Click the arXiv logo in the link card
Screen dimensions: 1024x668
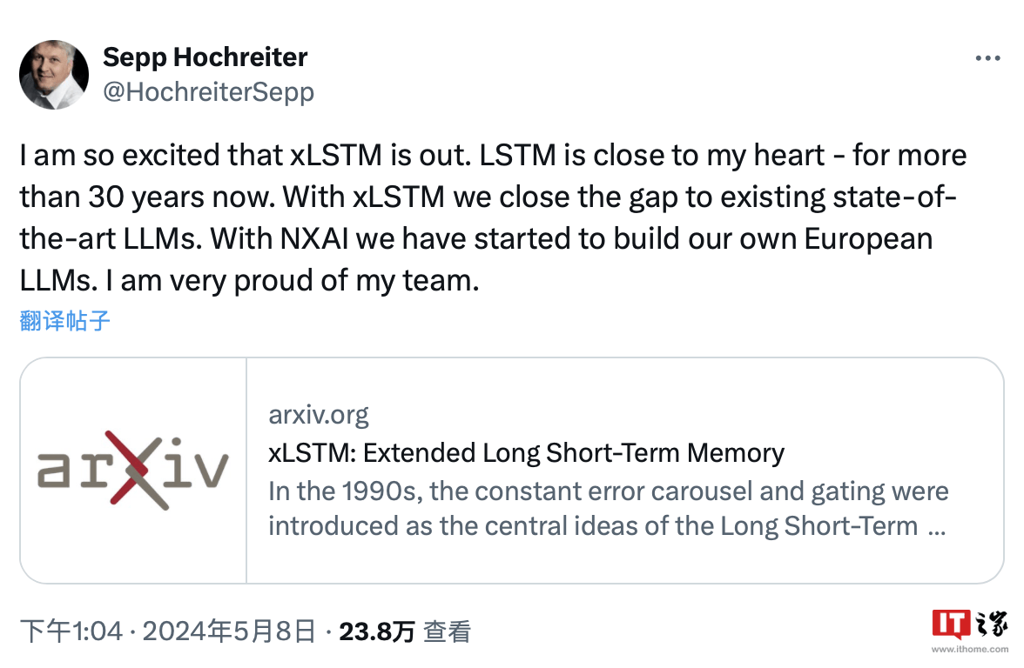[132, 470]
